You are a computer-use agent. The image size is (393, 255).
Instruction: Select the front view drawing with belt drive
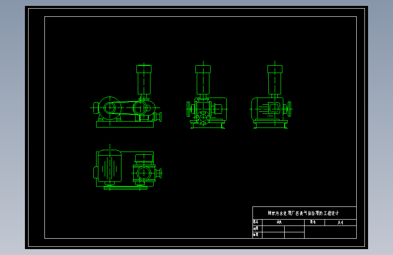click(x=126, y=95)
